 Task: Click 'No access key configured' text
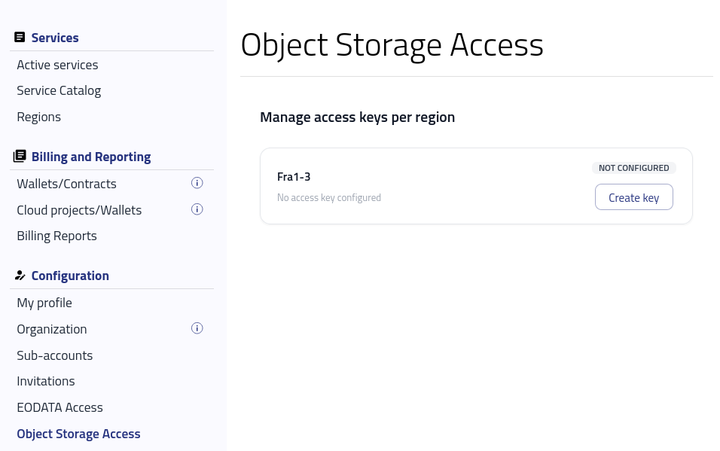[329, 197]
